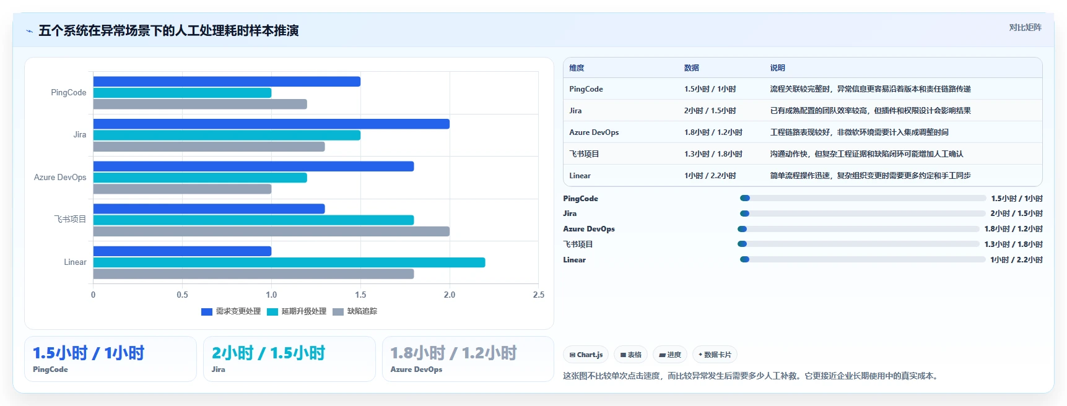Click the PingCode progress bar
The width and height of the screenshot is (1067, 406).
(x=863, y=198)
